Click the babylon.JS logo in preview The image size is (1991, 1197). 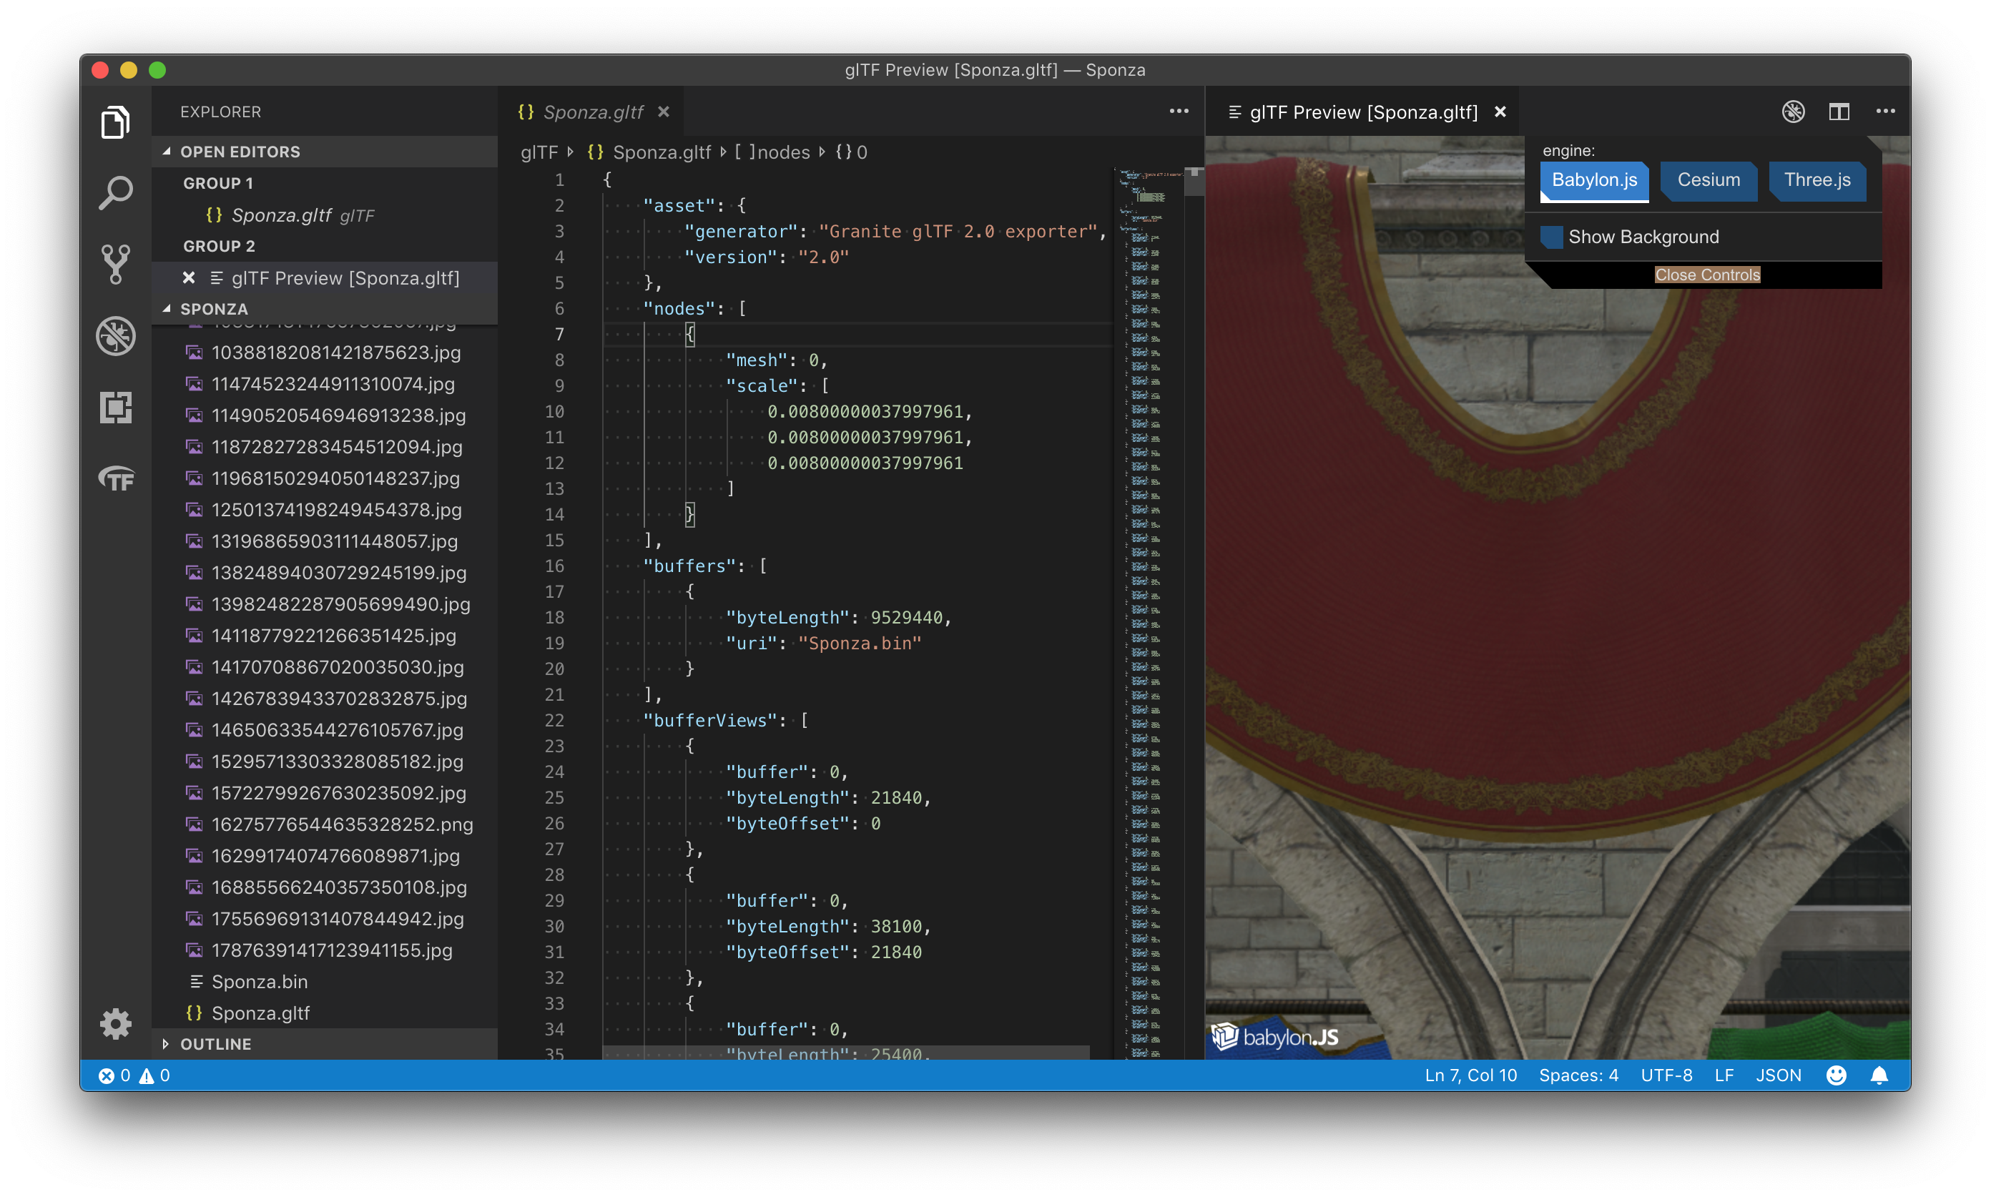[x=1274, y=1037]
